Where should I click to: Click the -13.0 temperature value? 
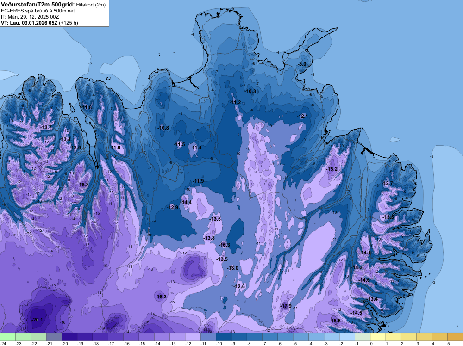point(232,268)
